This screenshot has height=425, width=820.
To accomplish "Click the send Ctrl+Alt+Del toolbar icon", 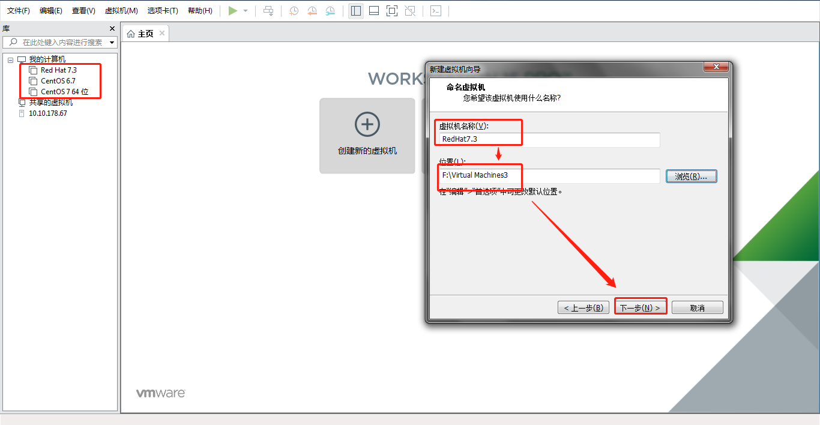I will pyautogui.click(x=268, y=11).
